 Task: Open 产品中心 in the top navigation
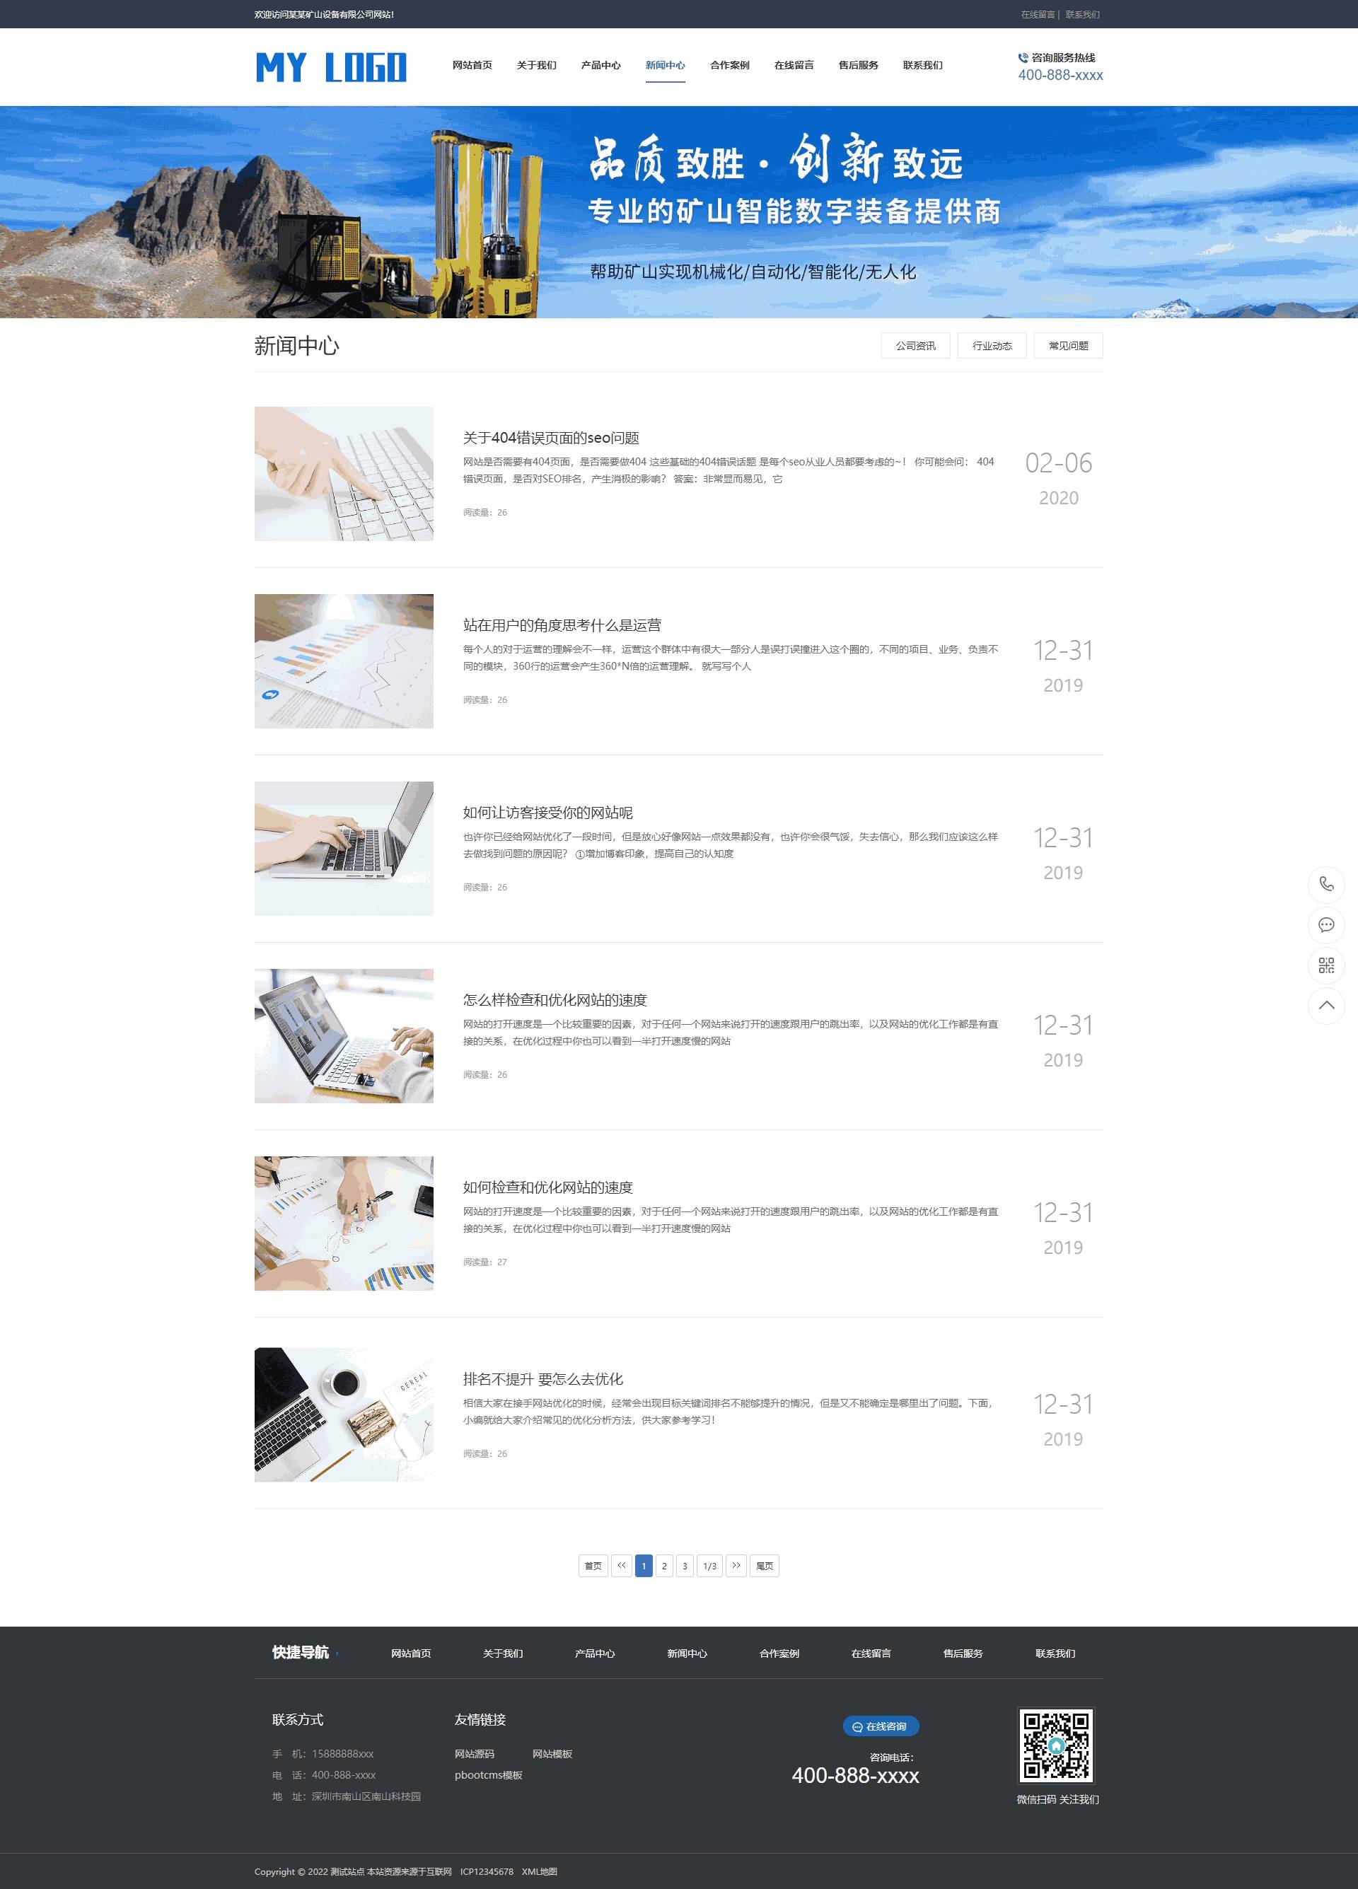click(600, 65)
